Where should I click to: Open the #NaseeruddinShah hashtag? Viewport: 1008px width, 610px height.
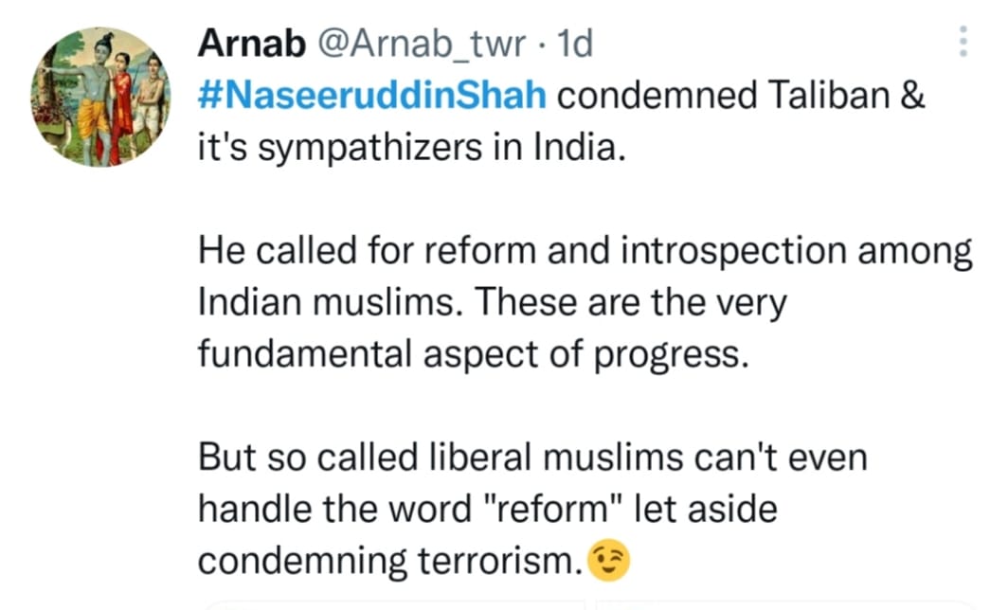[x=372, y=98]
